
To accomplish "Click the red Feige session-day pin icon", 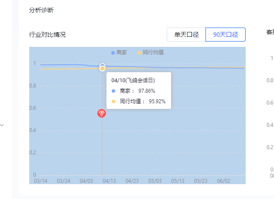I will [x=102, y=113].
